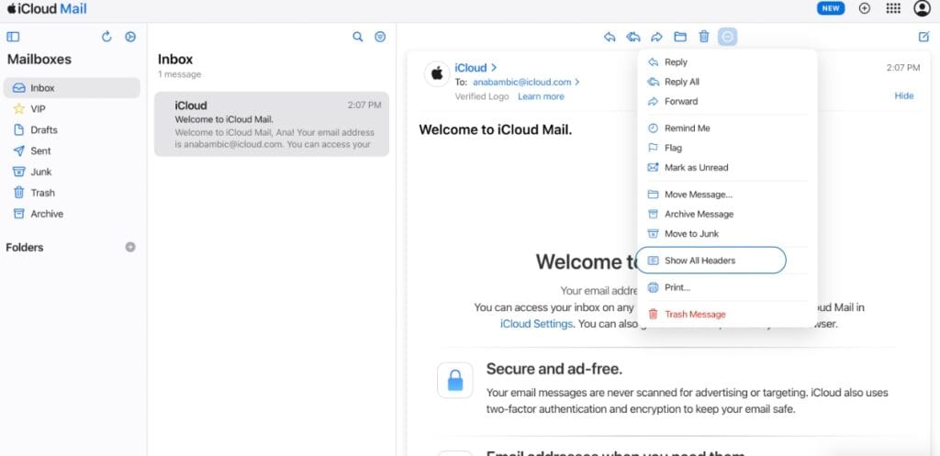Open the account profile icon

click(922, 8)
